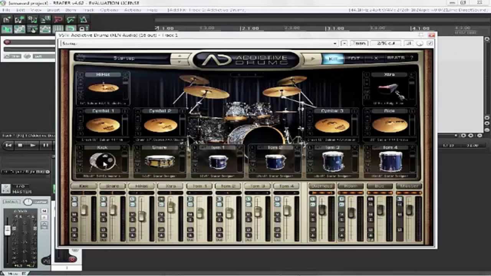Click the Addictive Drums preview play button
The width and height of the screenshot is (491, 276).
[x=313, y=59]
